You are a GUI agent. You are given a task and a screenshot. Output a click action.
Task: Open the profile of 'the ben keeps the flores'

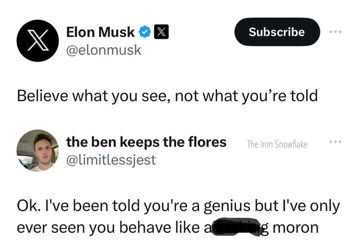(146, 142)
